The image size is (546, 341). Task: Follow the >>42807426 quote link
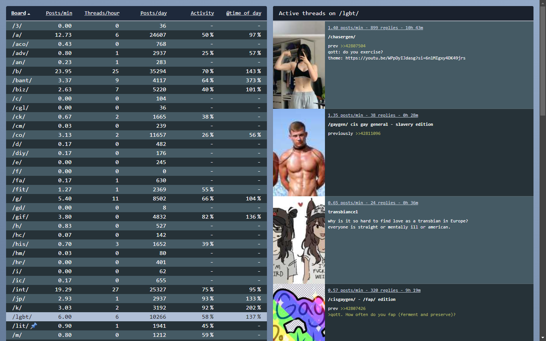point(353,309)
